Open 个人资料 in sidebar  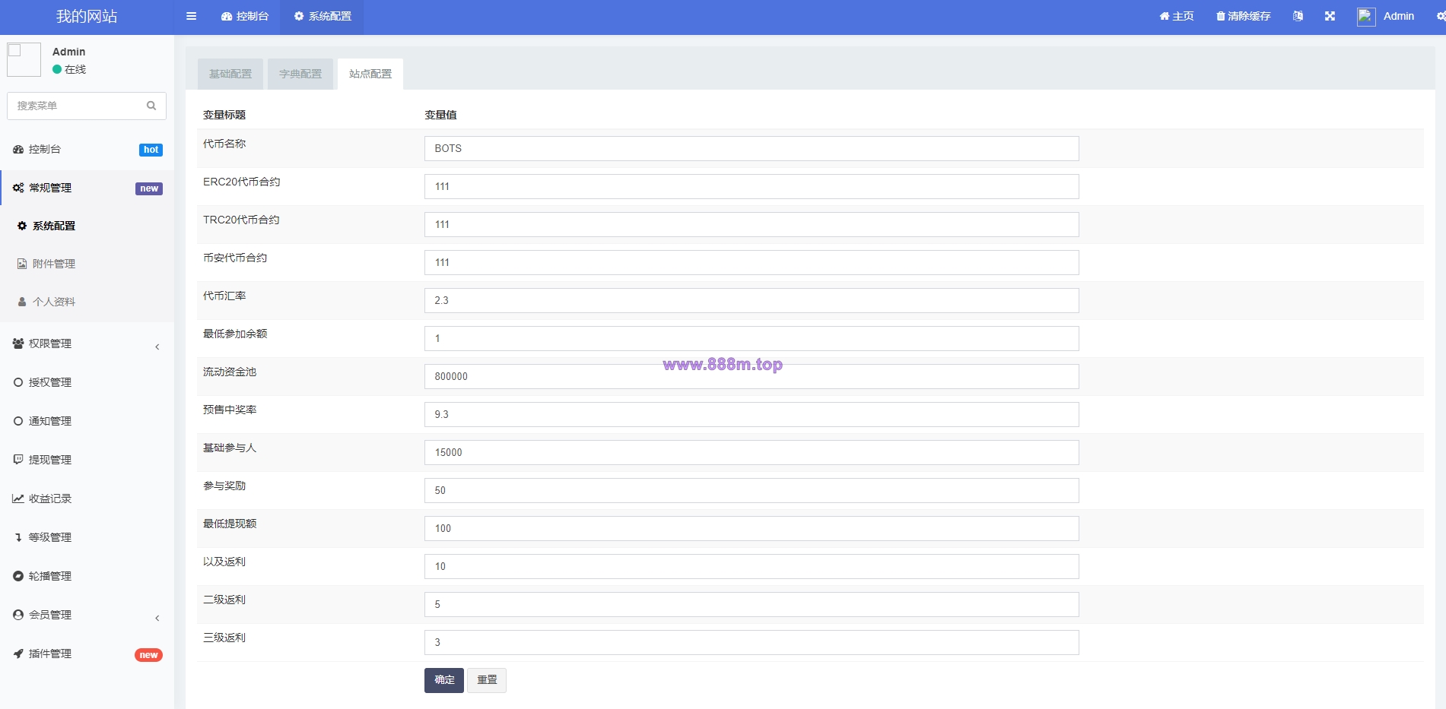87,302
